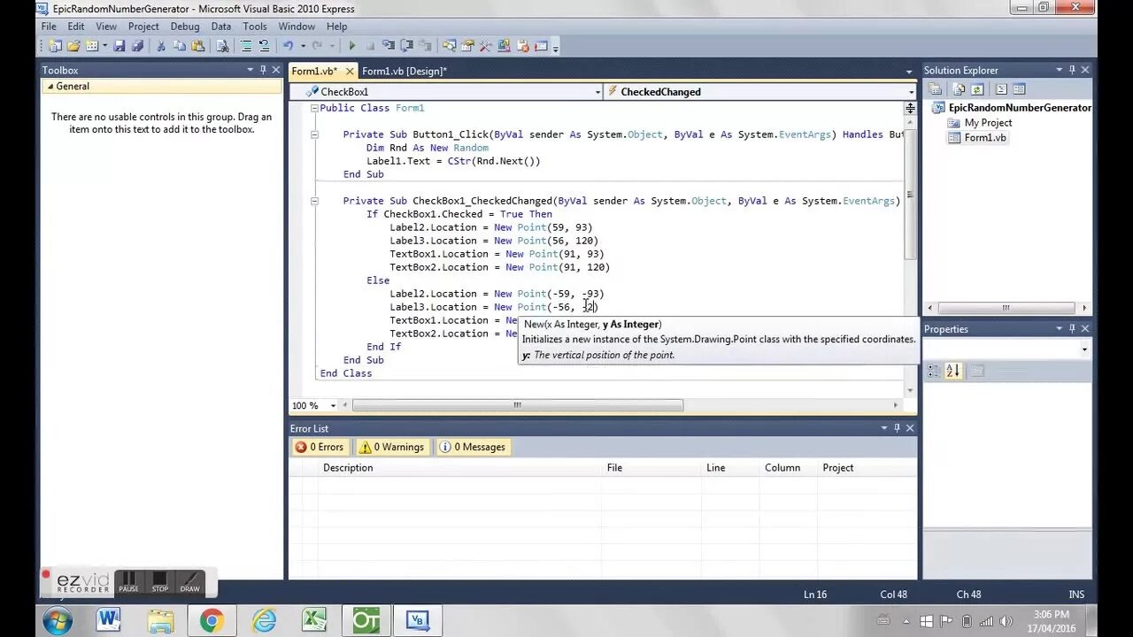Screen dimensions: 1133x637
Task: Open the Project menu
Action: point(143,27)
